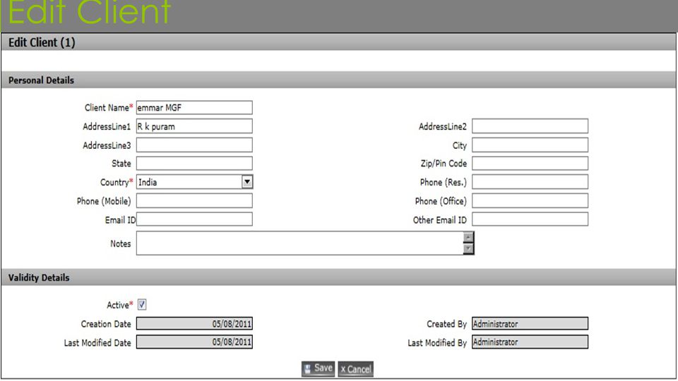Toggle the Active checkbox
This screenshot has width=678, height=381.
142,305
